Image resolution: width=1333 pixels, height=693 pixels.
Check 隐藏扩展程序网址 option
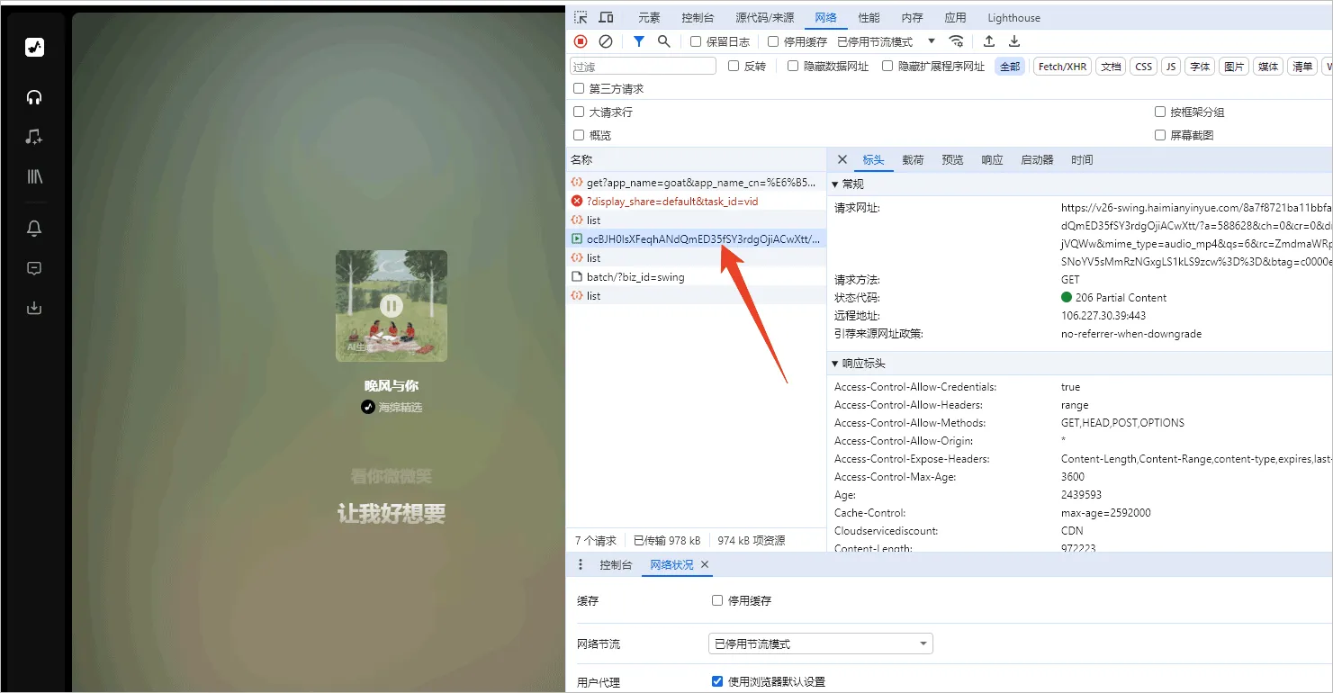(x=887, y=66)
